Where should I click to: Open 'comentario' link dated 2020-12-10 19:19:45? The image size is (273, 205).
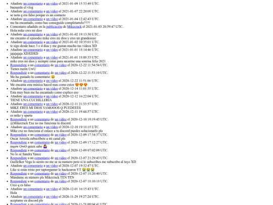click(x=42, y=119)
